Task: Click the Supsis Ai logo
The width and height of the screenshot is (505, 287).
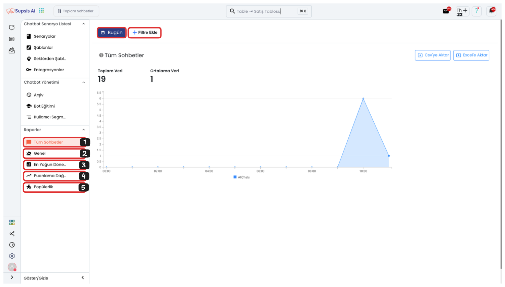Action: pyautogui.click(x=21, y=11)
